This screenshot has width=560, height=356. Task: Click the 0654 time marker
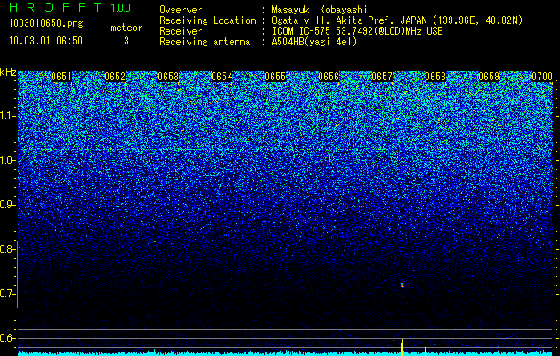tap(222, 77)
